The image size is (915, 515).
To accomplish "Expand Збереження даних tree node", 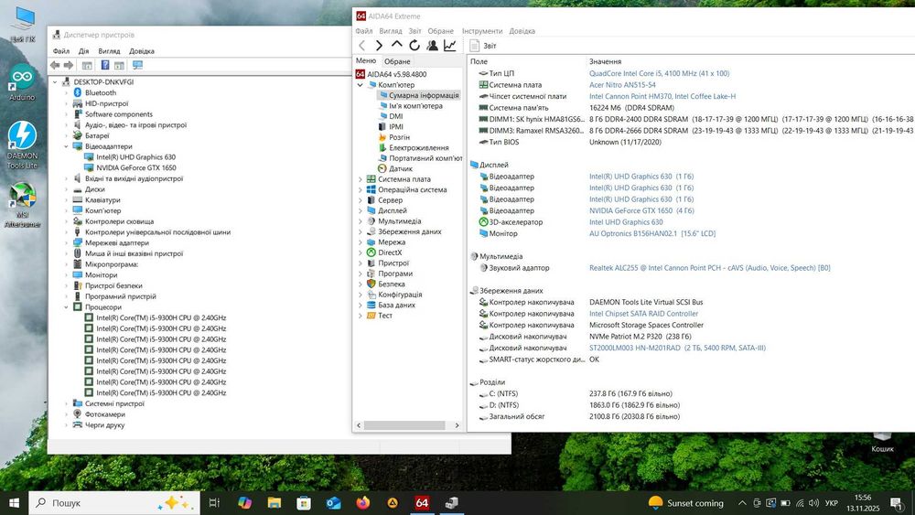I will 360,232.
